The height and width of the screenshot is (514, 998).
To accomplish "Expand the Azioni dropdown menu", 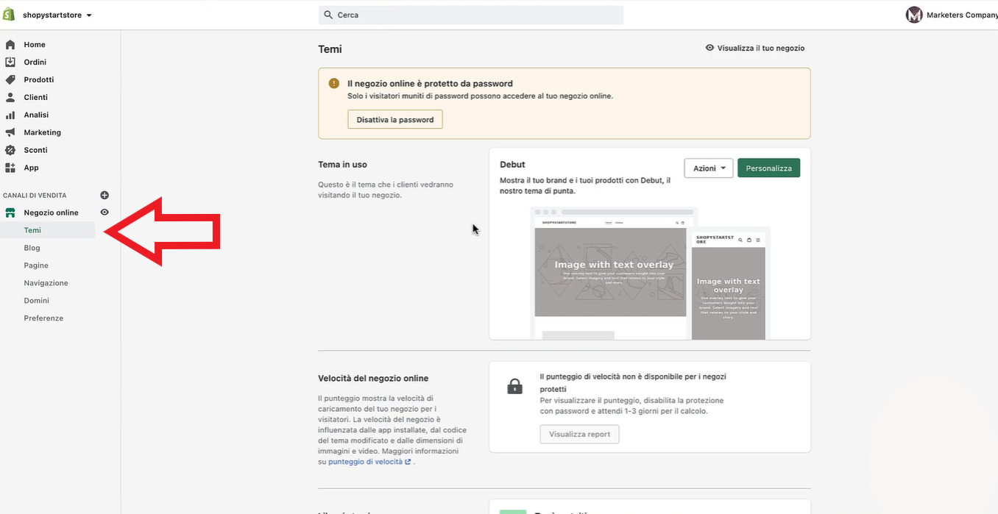I will 709,168.
